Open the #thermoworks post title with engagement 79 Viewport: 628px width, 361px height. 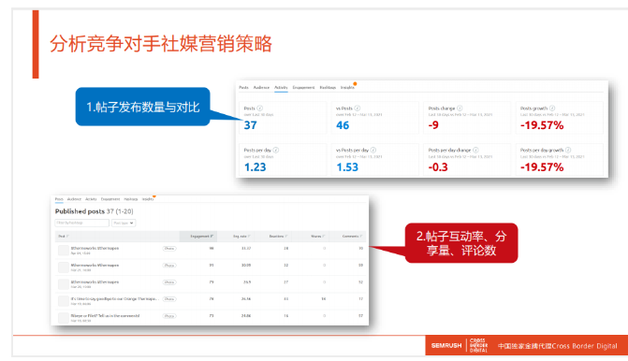(95, 282)
